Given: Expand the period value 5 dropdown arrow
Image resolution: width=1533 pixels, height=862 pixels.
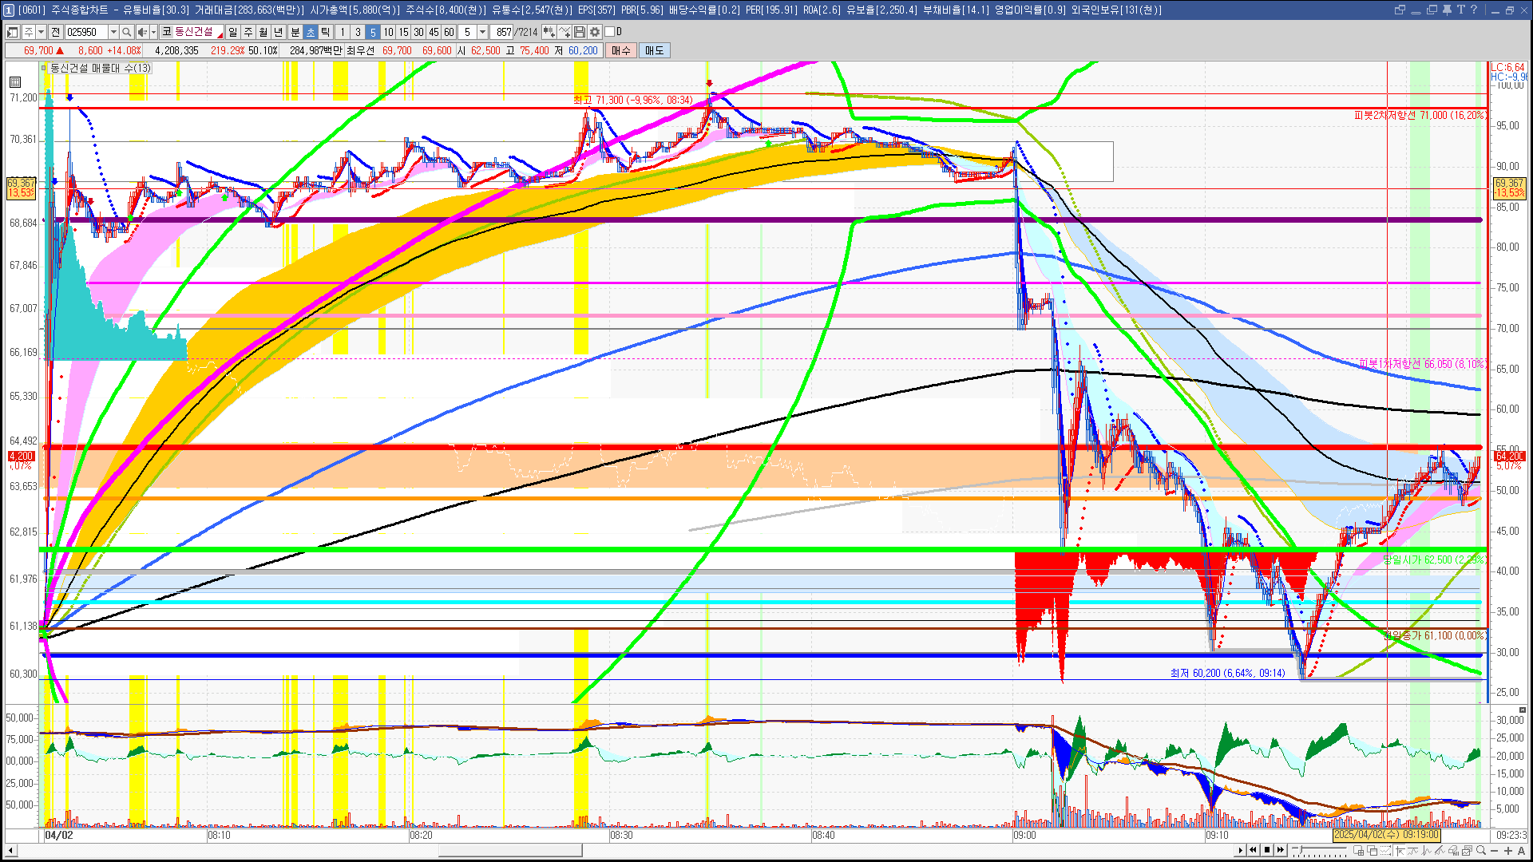Looking at the screenshot, I should 482,32.
